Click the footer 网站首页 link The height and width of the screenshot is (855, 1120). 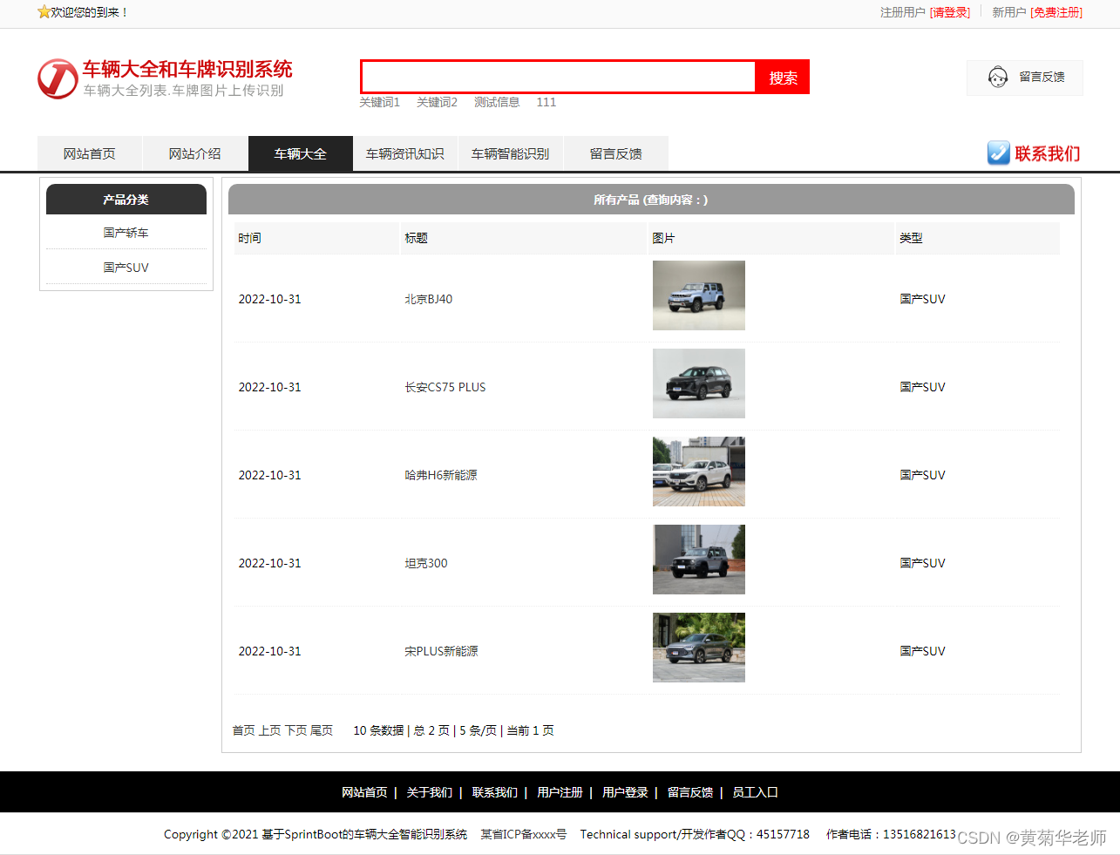click(x=364, y=792)
